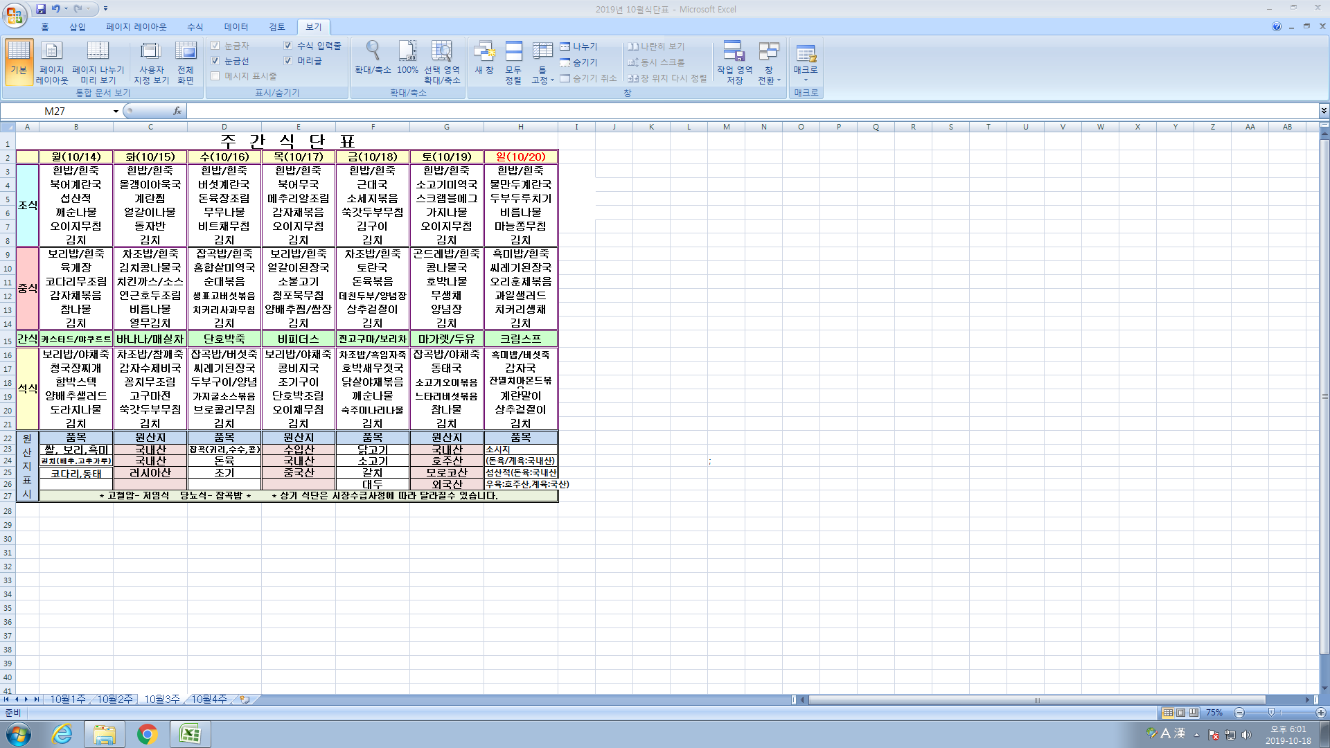Open the Name Box dropdown arrow
Screen dimensions: 1330x748
pyautogui.click(x=116, y=112)
